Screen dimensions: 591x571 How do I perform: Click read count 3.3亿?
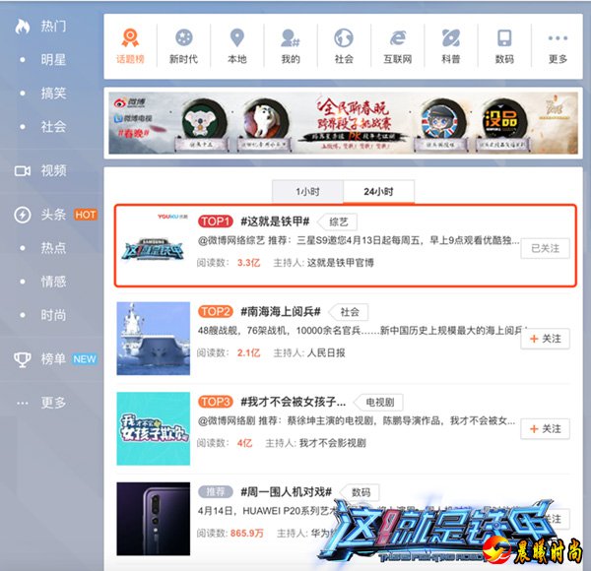click(248, 263)
